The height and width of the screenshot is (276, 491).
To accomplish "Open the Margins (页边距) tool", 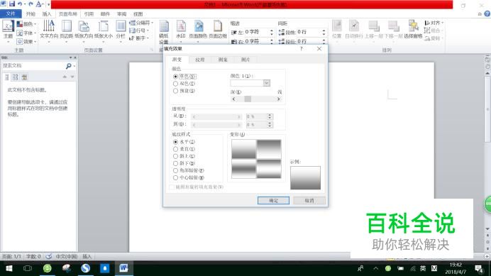I will pyautogui.click(x=67, y=30).
